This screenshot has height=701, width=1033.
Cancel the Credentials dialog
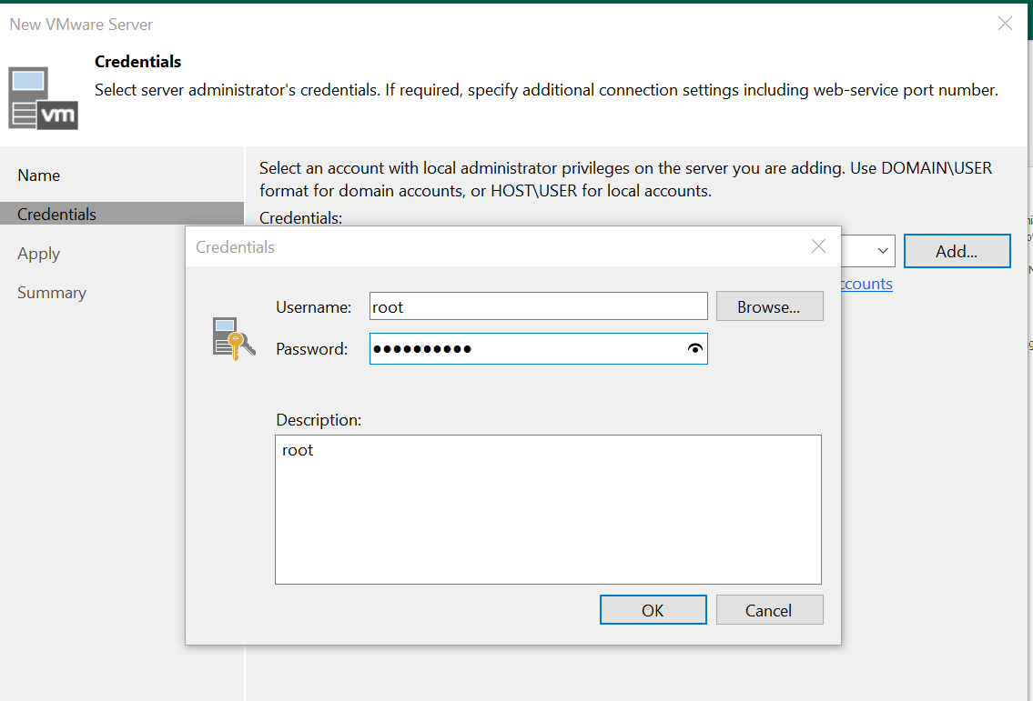point(769,610)
